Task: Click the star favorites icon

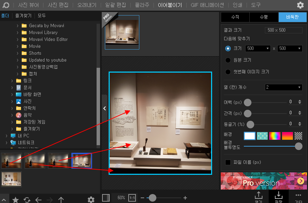Action: click(15, 200)
